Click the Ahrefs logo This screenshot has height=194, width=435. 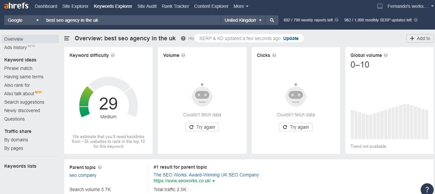[16, 6]
